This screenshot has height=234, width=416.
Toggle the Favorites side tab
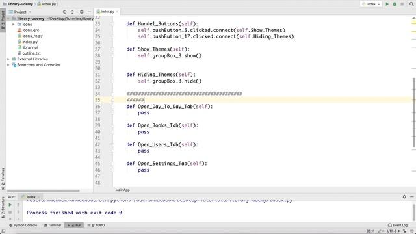tap(3, 179)
